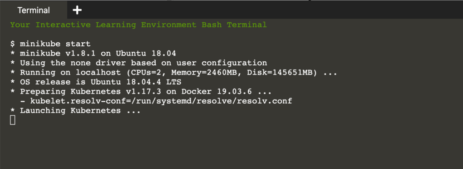Click the block cursor below Launching Kubernetes
The width and height of the screenshot is (463, 169).
(x=12, y=120)
